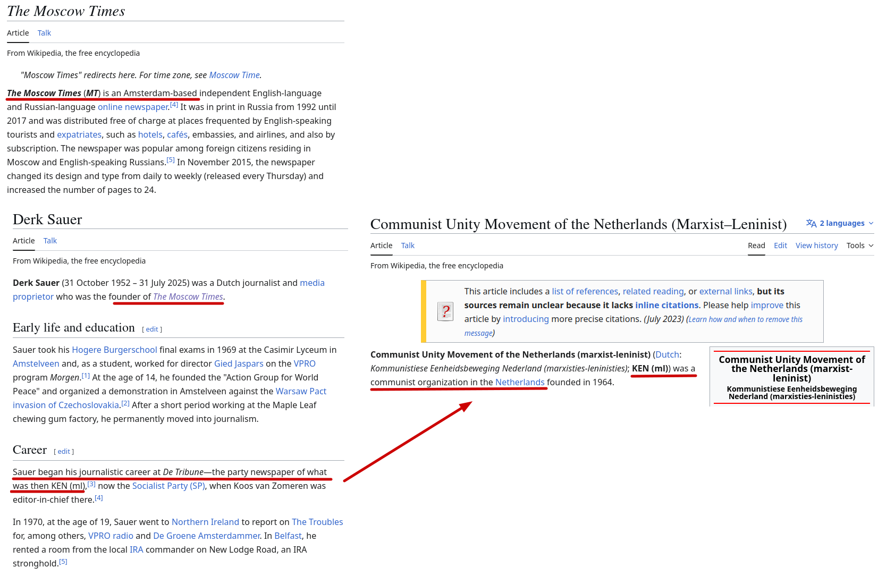The width and height of the screenshot is (895, 584).
Task: Click the Derk Sauer page title
Action: click(x=47, y=219)
